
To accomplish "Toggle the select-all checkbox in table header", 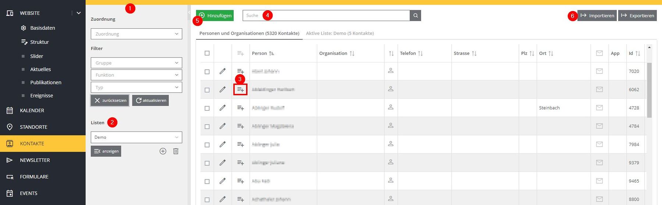I will 207,53.
